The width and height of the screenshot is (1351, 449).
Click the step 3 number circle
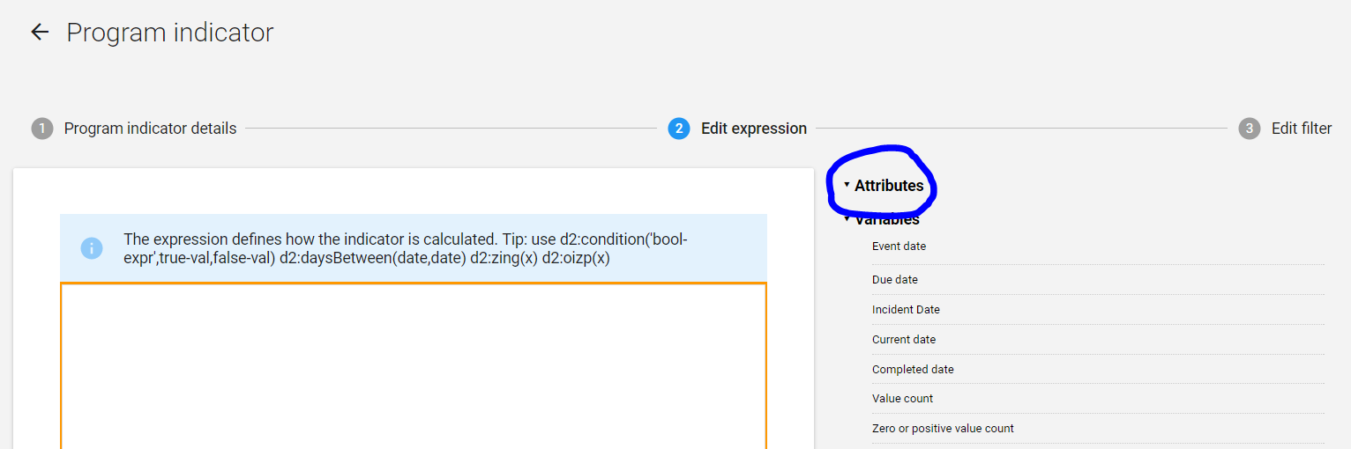pos(1249,129)
